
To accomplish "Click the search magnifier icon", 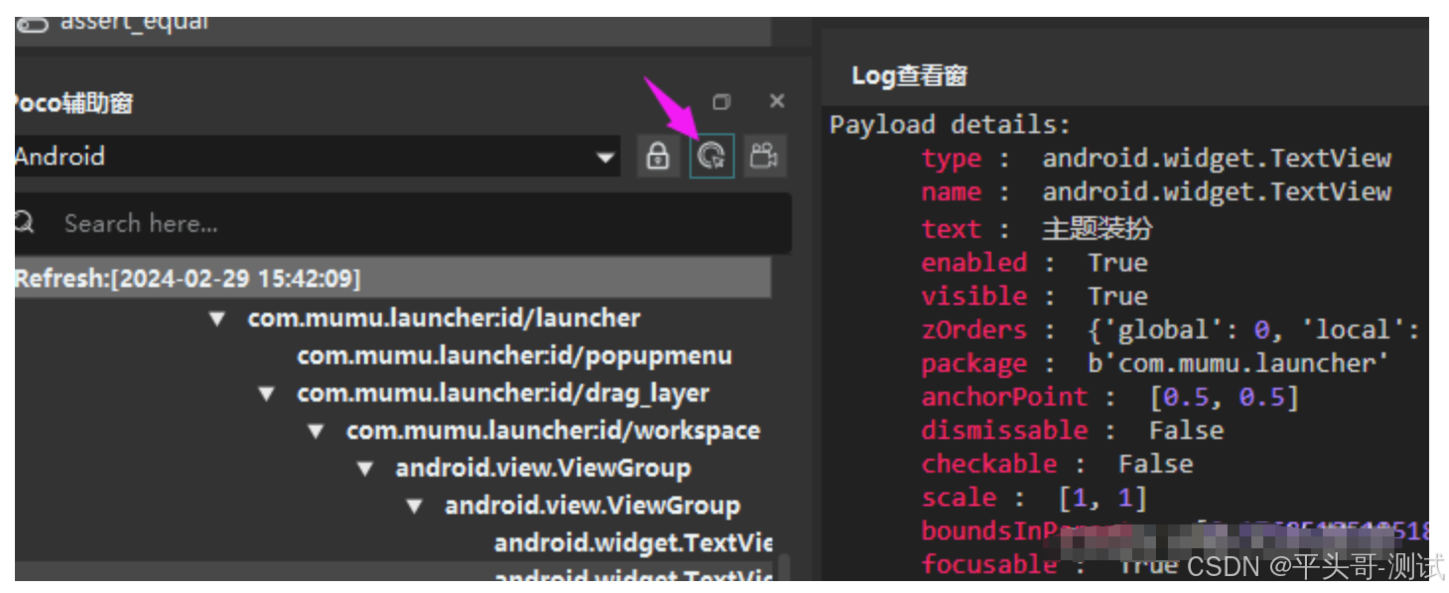I will pos(24,222).
